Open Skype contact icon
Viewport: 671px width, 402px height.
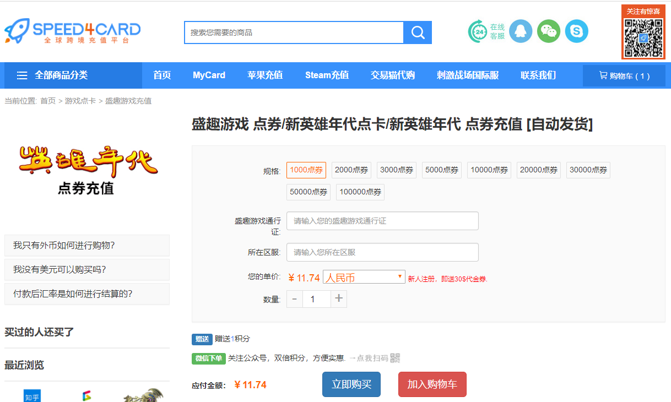(577, 31)
